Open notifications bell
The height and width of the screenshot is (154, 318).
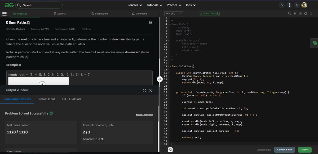(x=297, y=5)
